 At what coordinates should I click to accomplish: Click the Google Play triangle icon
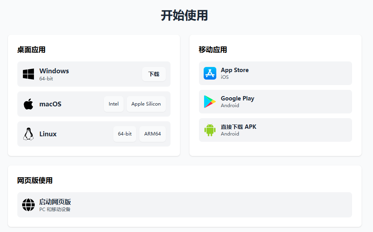[x=210, y=102]
